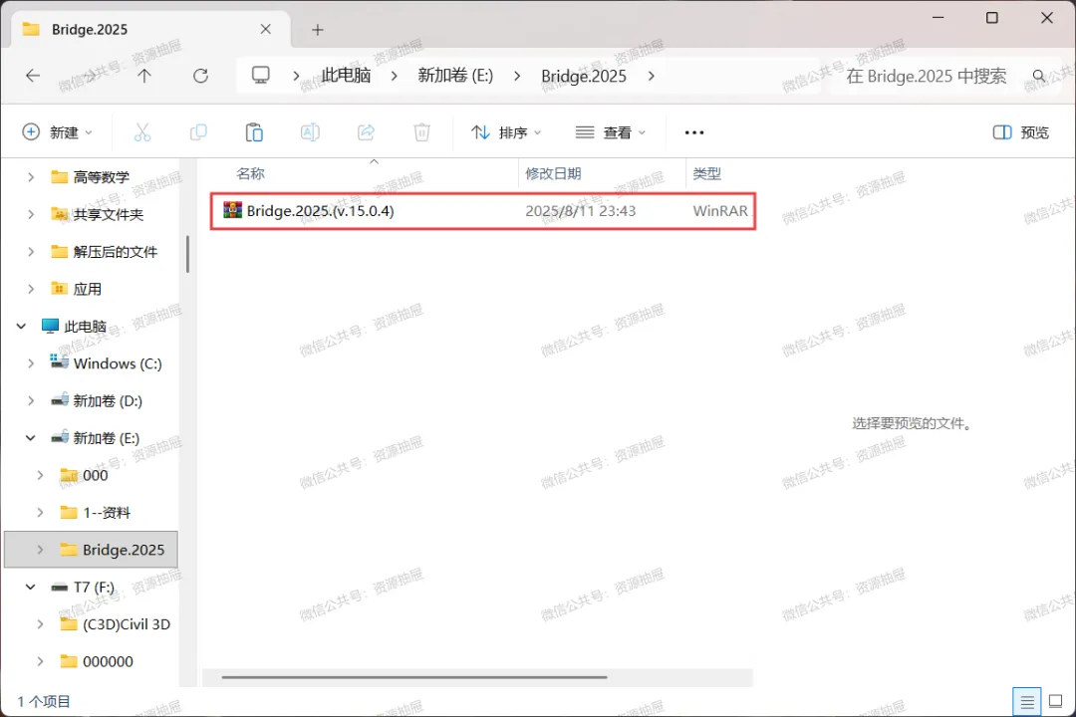Expand the 应用 folder node

point(31,289)
